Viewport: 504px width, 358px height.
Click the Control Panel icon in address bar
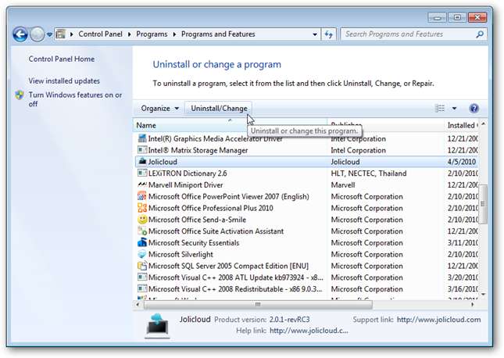[60, 34]
